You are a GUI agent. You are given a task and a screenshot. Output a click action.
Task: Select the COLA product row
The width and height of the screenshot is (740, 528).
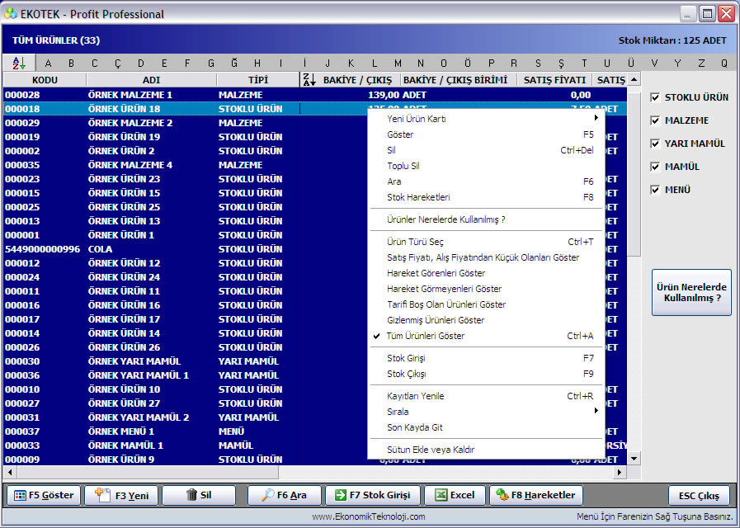click(x=185, y=249)
